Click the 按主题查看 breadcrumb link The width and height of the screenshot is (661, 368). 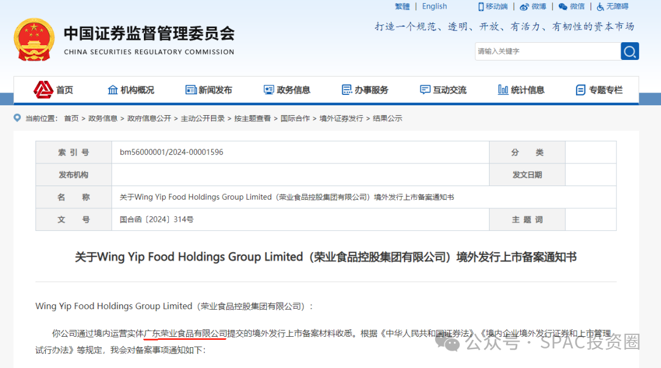tap(253, 118)
